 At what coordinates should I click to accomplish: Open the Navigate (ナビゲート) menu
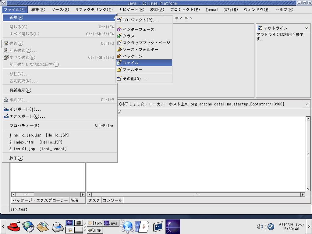pos(131,9)
